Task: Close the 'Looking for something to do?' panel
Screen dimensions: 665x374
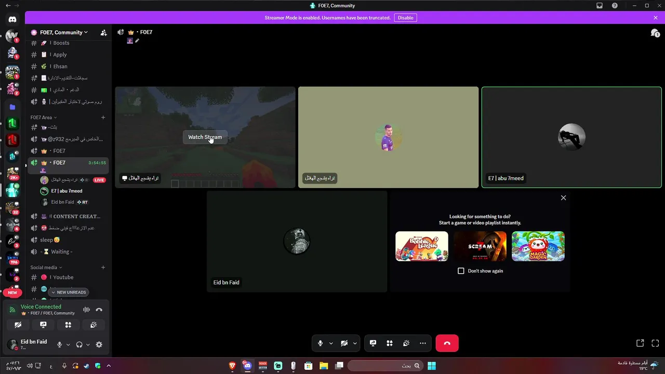Action: (x=563, y=198)
